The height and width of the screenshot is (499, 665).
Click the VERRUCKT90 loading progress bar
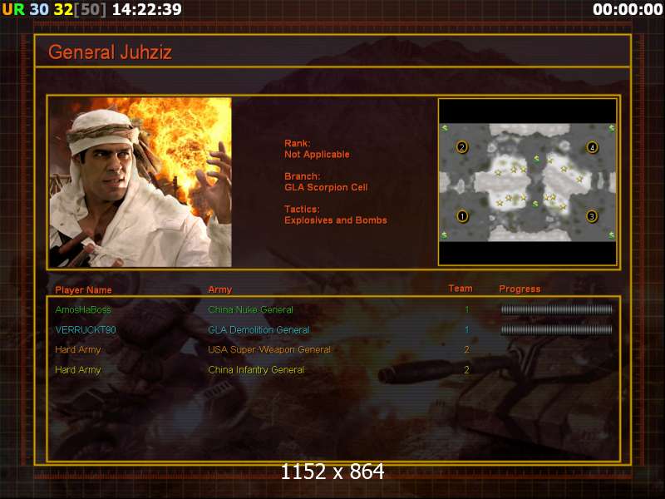(x=556, y=329)
